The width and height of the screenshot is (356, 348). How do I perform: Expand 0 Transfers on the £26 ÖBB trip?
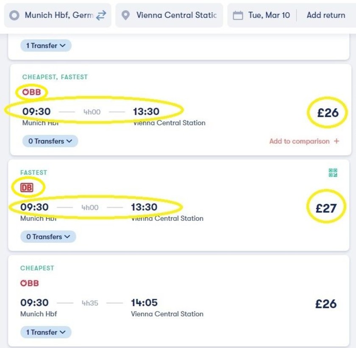(50, 141)
